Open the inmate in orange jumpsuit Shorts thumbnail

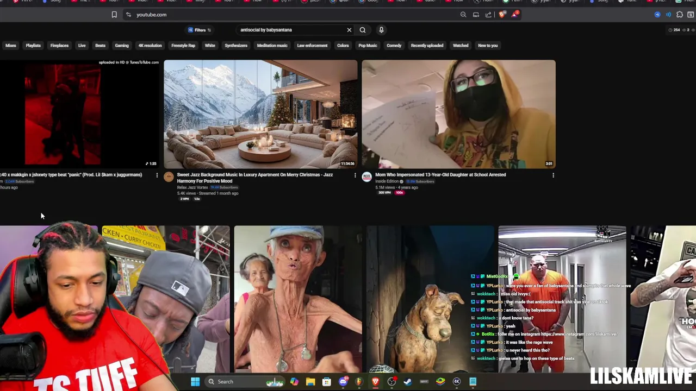562,299
